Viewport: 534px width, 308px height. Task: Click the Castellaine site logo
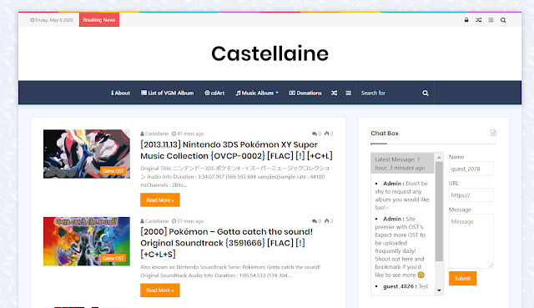pos(270,53)
